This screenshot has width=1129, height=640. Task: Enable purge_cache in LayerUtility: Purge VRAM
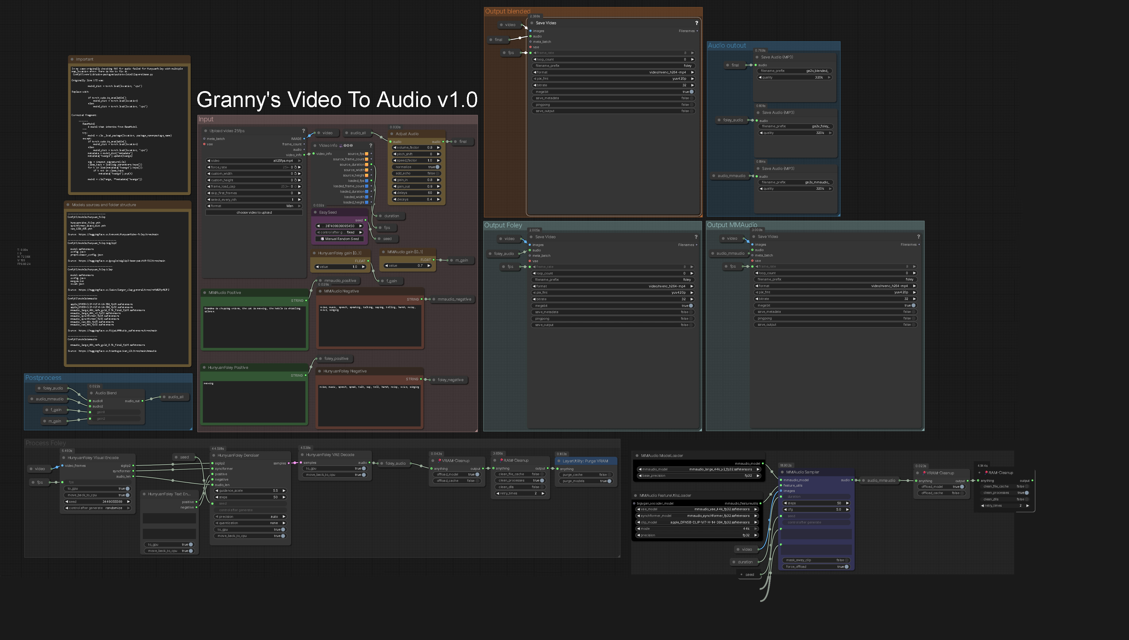click(586, 475)
